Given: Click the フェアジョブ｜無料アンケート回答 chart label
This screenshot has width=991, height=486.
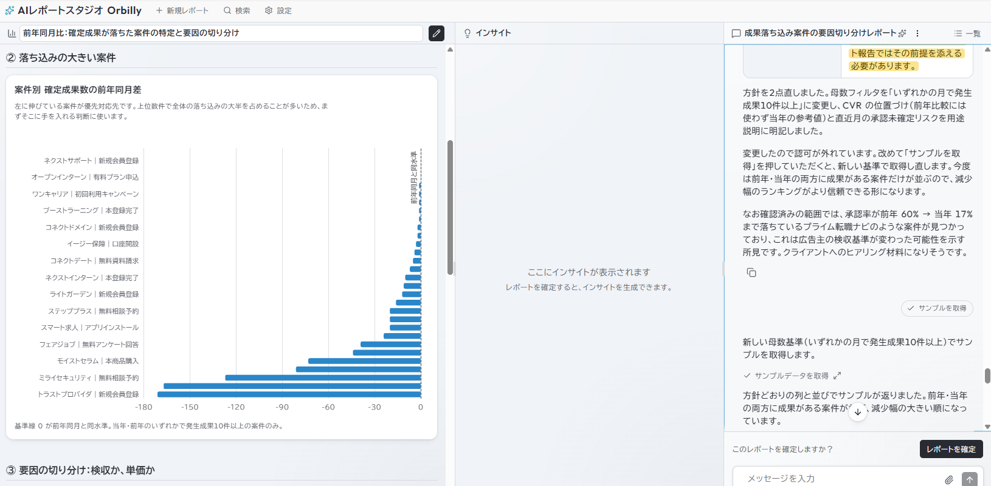Looking at the screenshot, I should [89, 345].
